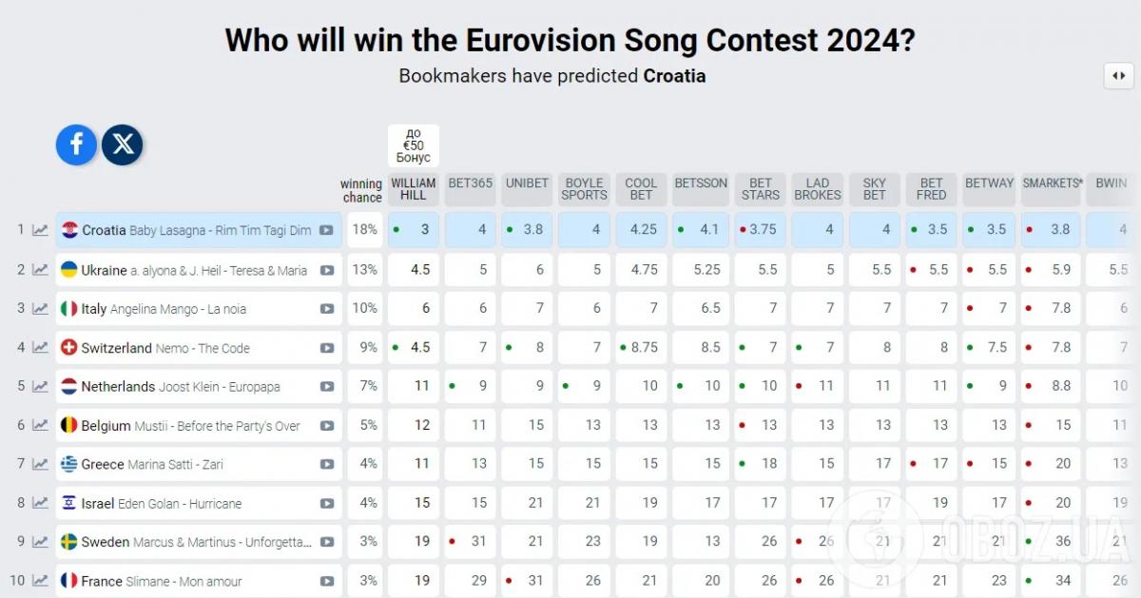Click France flag icon
Screen dimensions: 1141x598
tap(69, 580)
